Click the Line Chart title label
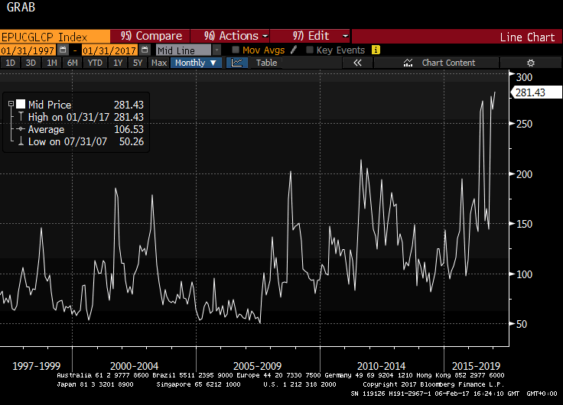Image resolution: width=563 pixels, height=405 pixels. [x=527, y=37]
